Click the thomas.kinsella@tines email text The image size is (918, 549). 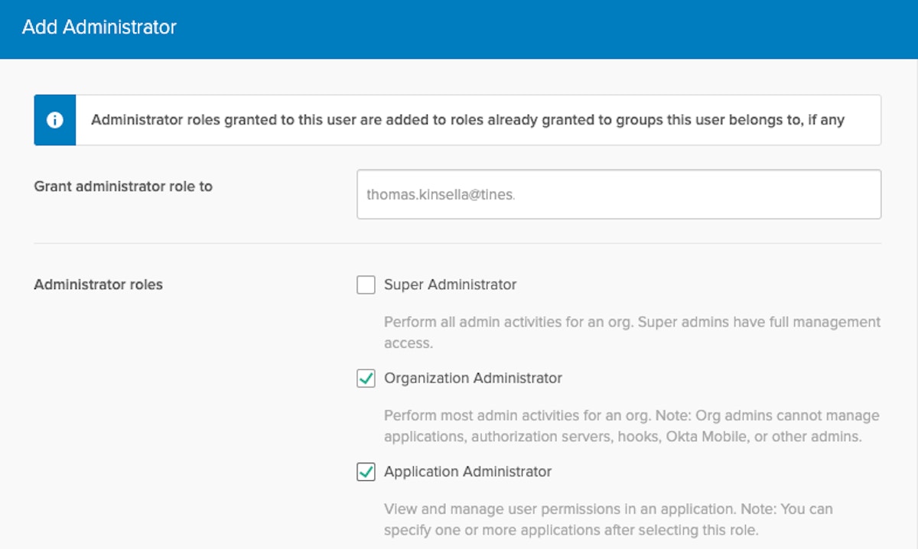(441, 194)
